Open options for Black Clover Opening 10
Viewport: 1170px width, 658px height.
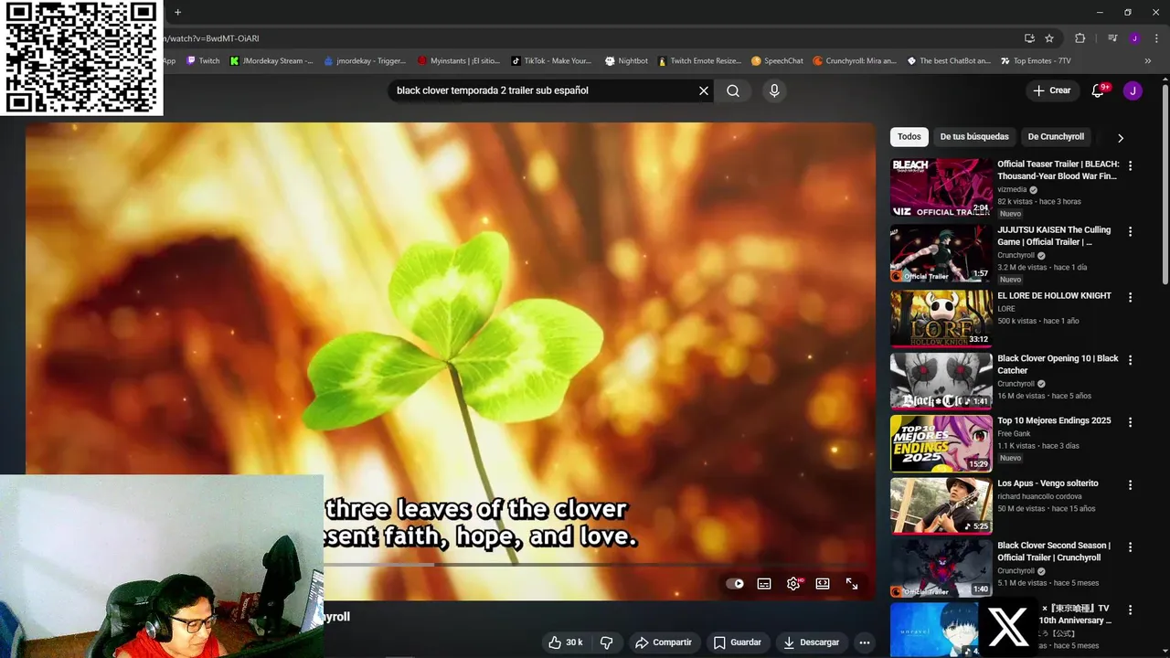[x=1130, y=360]
